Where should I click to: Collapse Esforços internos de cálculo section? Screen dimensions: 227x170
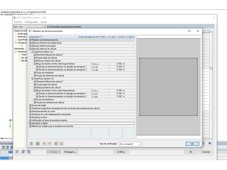coord(30,49)
